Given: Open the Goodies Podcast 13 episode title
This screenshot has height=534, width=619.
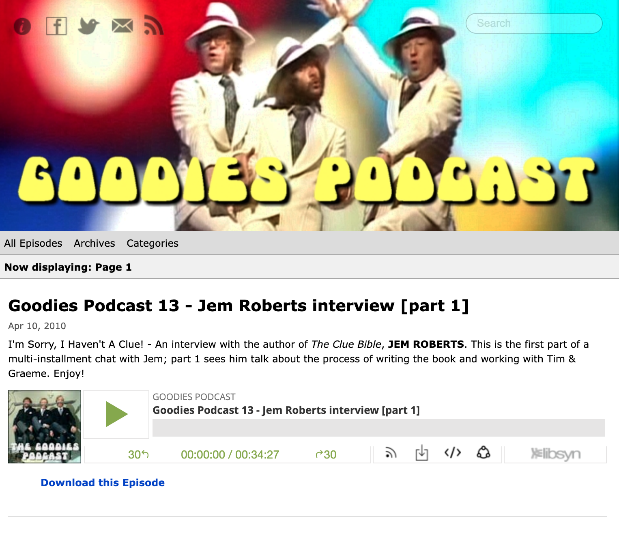Looking at the screenshot, I should (238, 306).
